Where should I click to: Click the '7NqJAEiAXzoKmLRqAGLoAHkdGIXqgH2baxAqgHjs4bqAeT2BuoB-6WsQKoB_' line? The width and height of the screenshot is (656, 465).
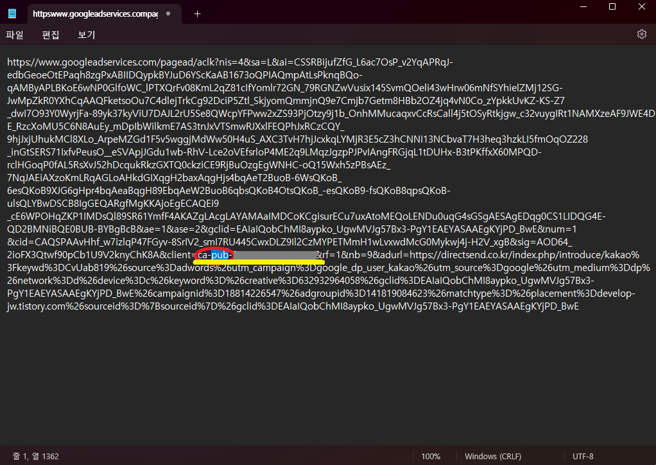click(175, 178)
